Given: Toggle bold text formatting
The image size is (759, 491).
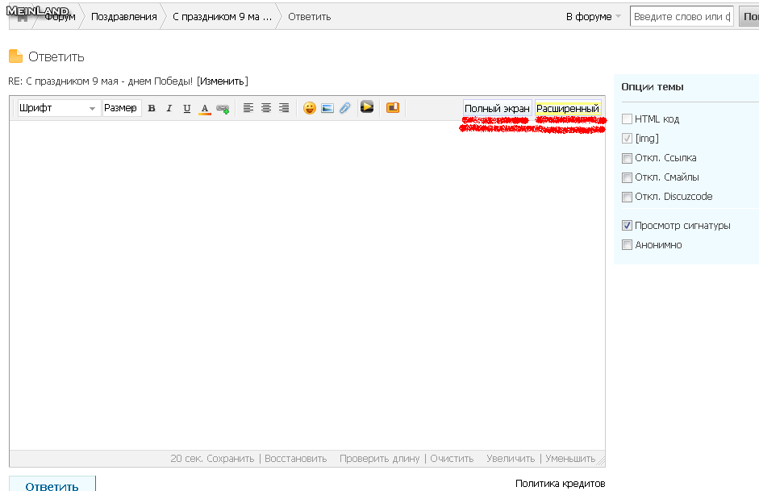Looking at the screenshot, I should (x=152, y=108).
